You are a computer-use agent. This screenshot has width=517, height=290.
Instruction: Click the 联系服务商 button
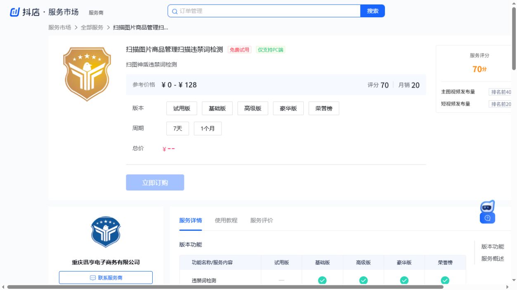click(106, 278)
